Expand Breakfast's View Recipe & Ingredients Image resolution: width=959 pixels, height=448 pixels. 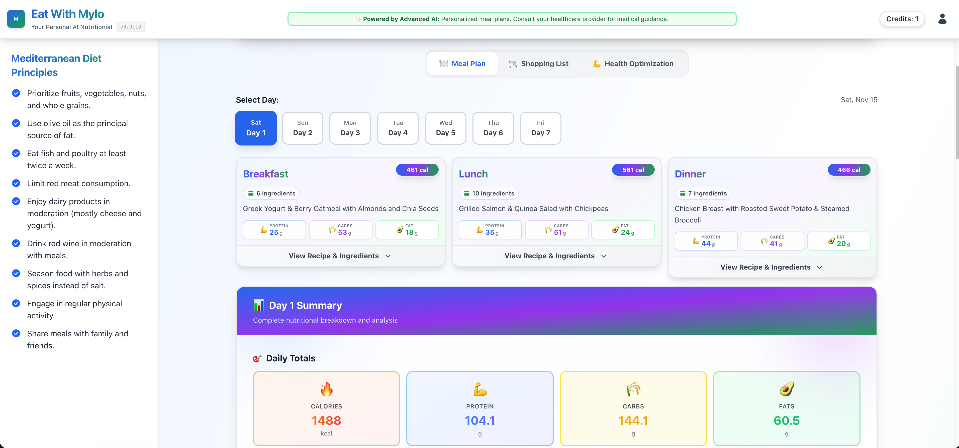[340, 256]
